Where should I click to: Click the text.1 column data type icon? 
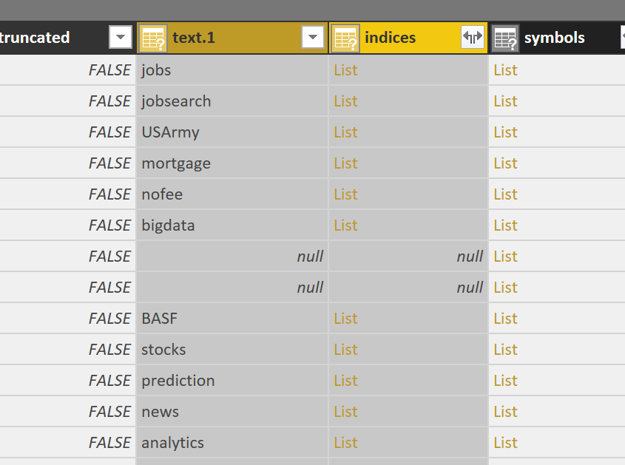[x=153, y=38]
